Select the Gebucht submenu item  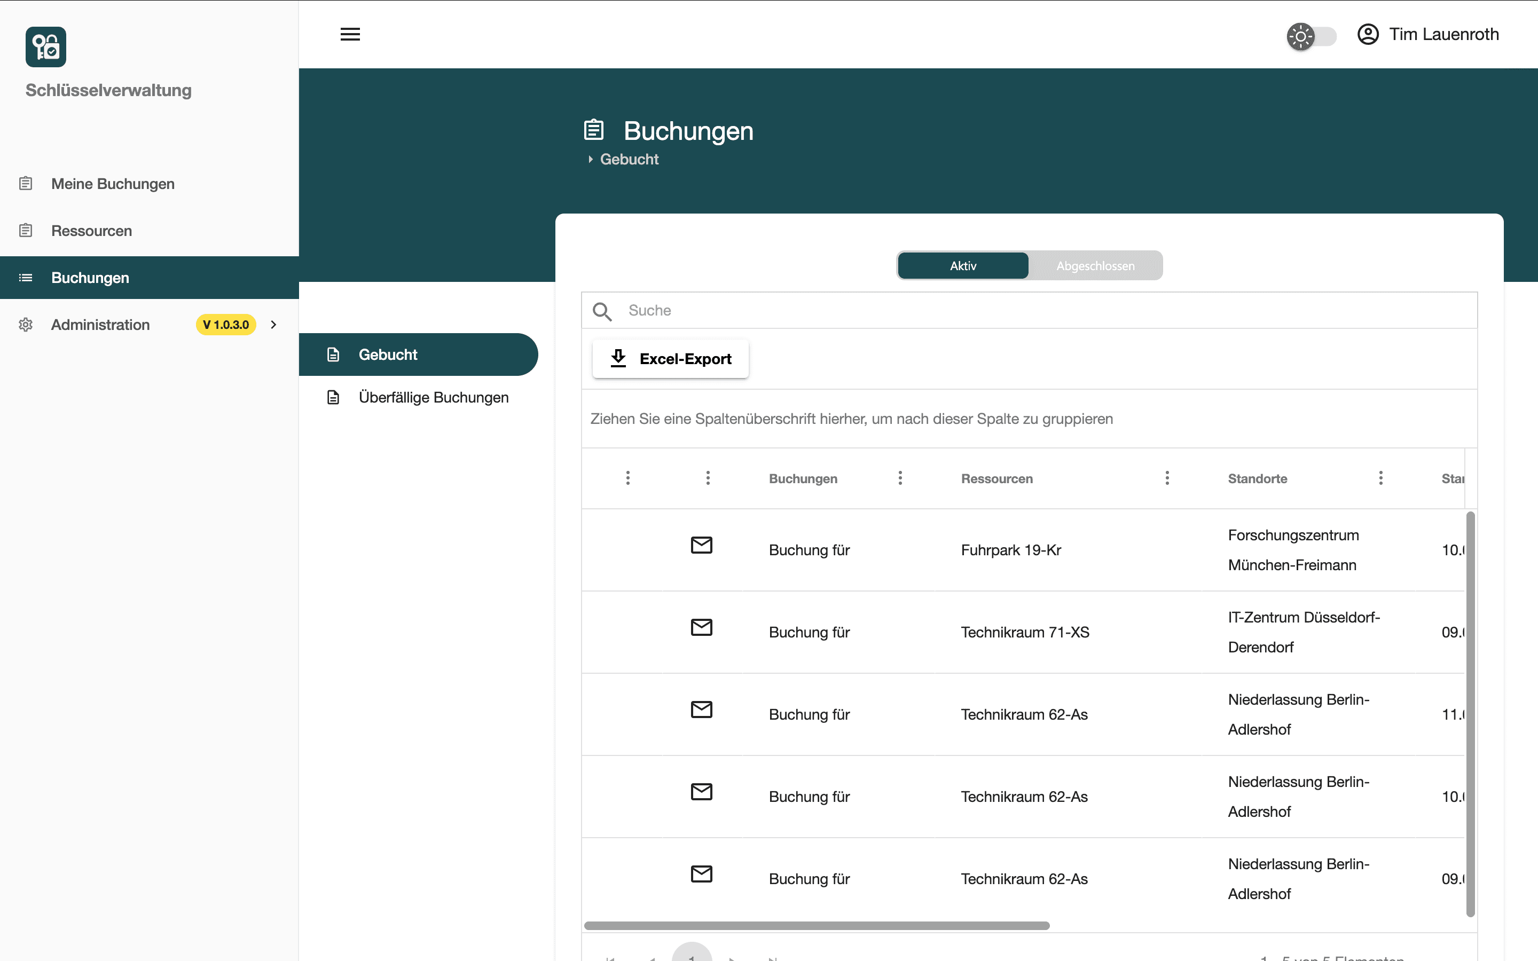tap(418, 355)
